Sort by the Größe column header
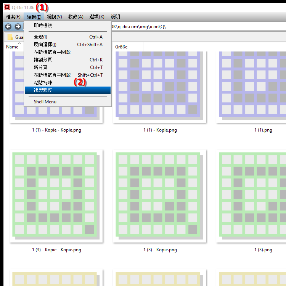This screenshot has height=286, width=286. click(x=128, y=47)
